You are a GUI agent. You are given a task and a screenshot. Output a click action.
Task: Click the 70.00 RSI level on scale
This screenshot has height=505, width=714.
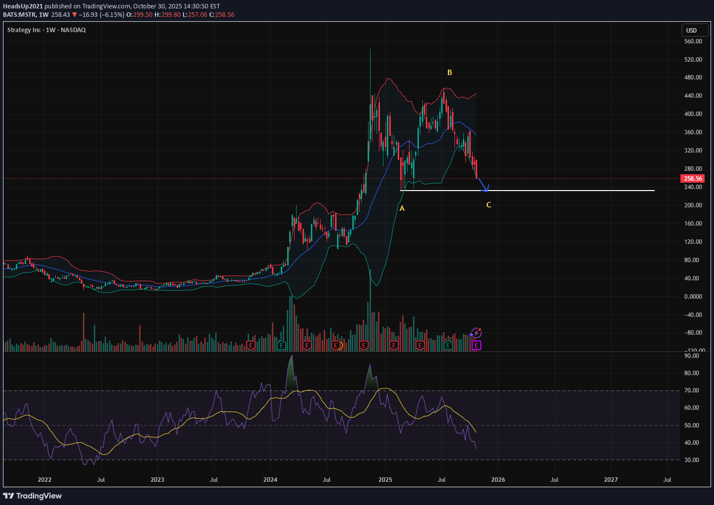coord(692,390)
